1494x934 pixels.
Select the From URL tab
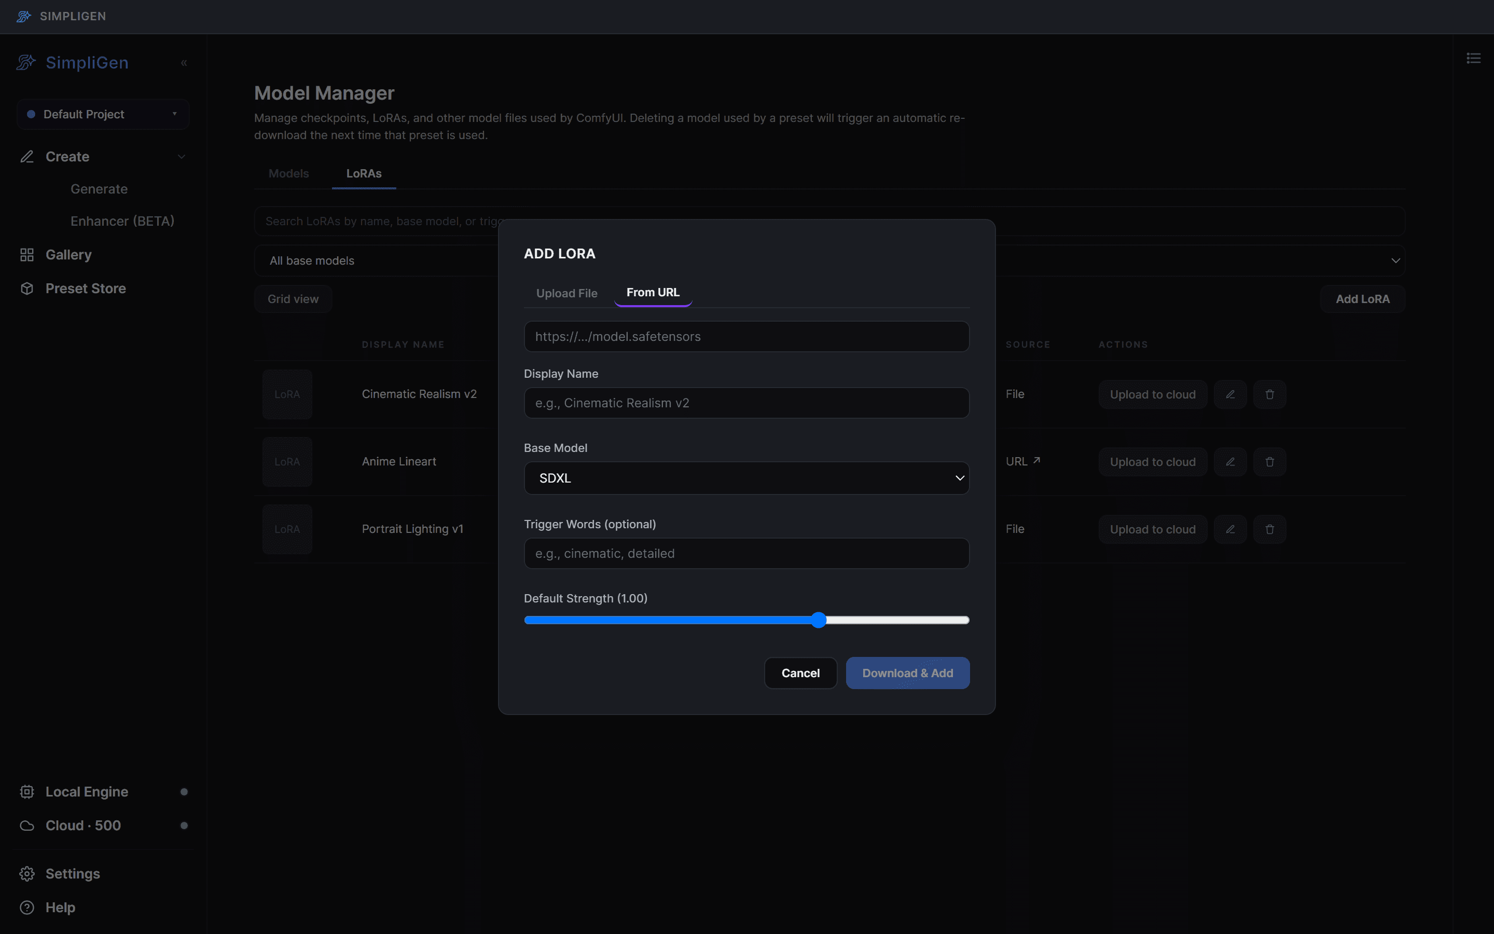click(x=653, y=292)
